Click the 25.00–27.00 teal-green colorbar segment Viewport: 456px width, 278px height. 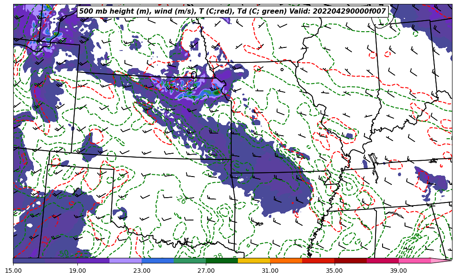190,260
